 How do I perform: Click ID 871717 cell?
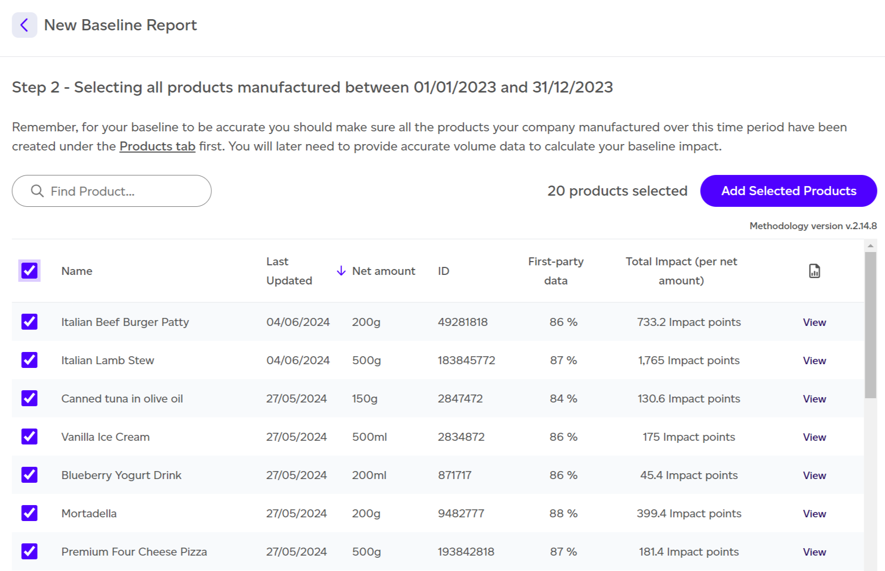point(455,475)
